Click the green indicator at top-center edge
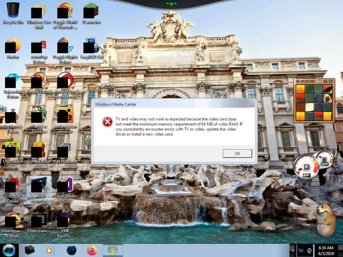Image resolution: width=343 pixels, height=257 pixels. click(171, 4)
